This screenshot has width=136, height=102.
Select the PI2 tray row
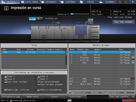pyautogui.click(x=102, y=81)
